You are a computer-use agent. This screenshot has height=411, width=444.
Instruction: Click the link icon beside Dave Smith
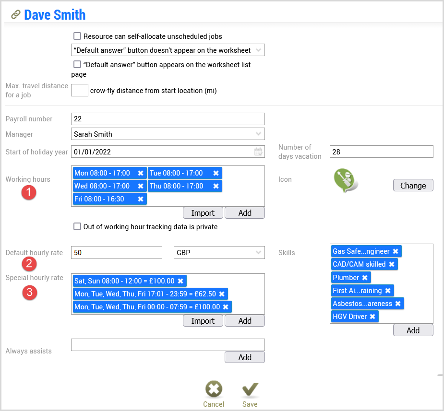(x=15, y=15)
